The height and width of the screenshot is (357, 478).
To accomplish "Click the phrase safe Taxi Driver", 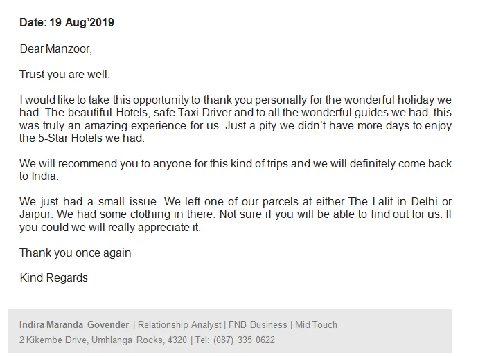I will [193, 112].
